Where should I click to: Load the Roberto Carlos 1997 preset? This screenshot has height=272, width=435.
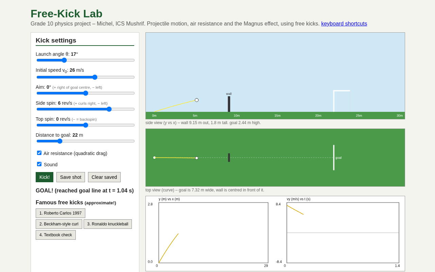pos(60,213)
